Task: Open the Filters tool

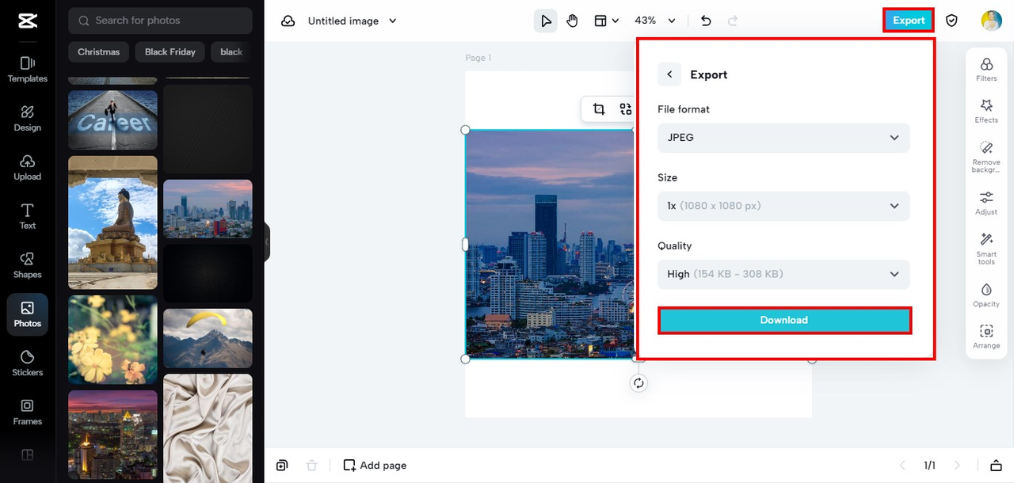Action: (x=986, y=70)
